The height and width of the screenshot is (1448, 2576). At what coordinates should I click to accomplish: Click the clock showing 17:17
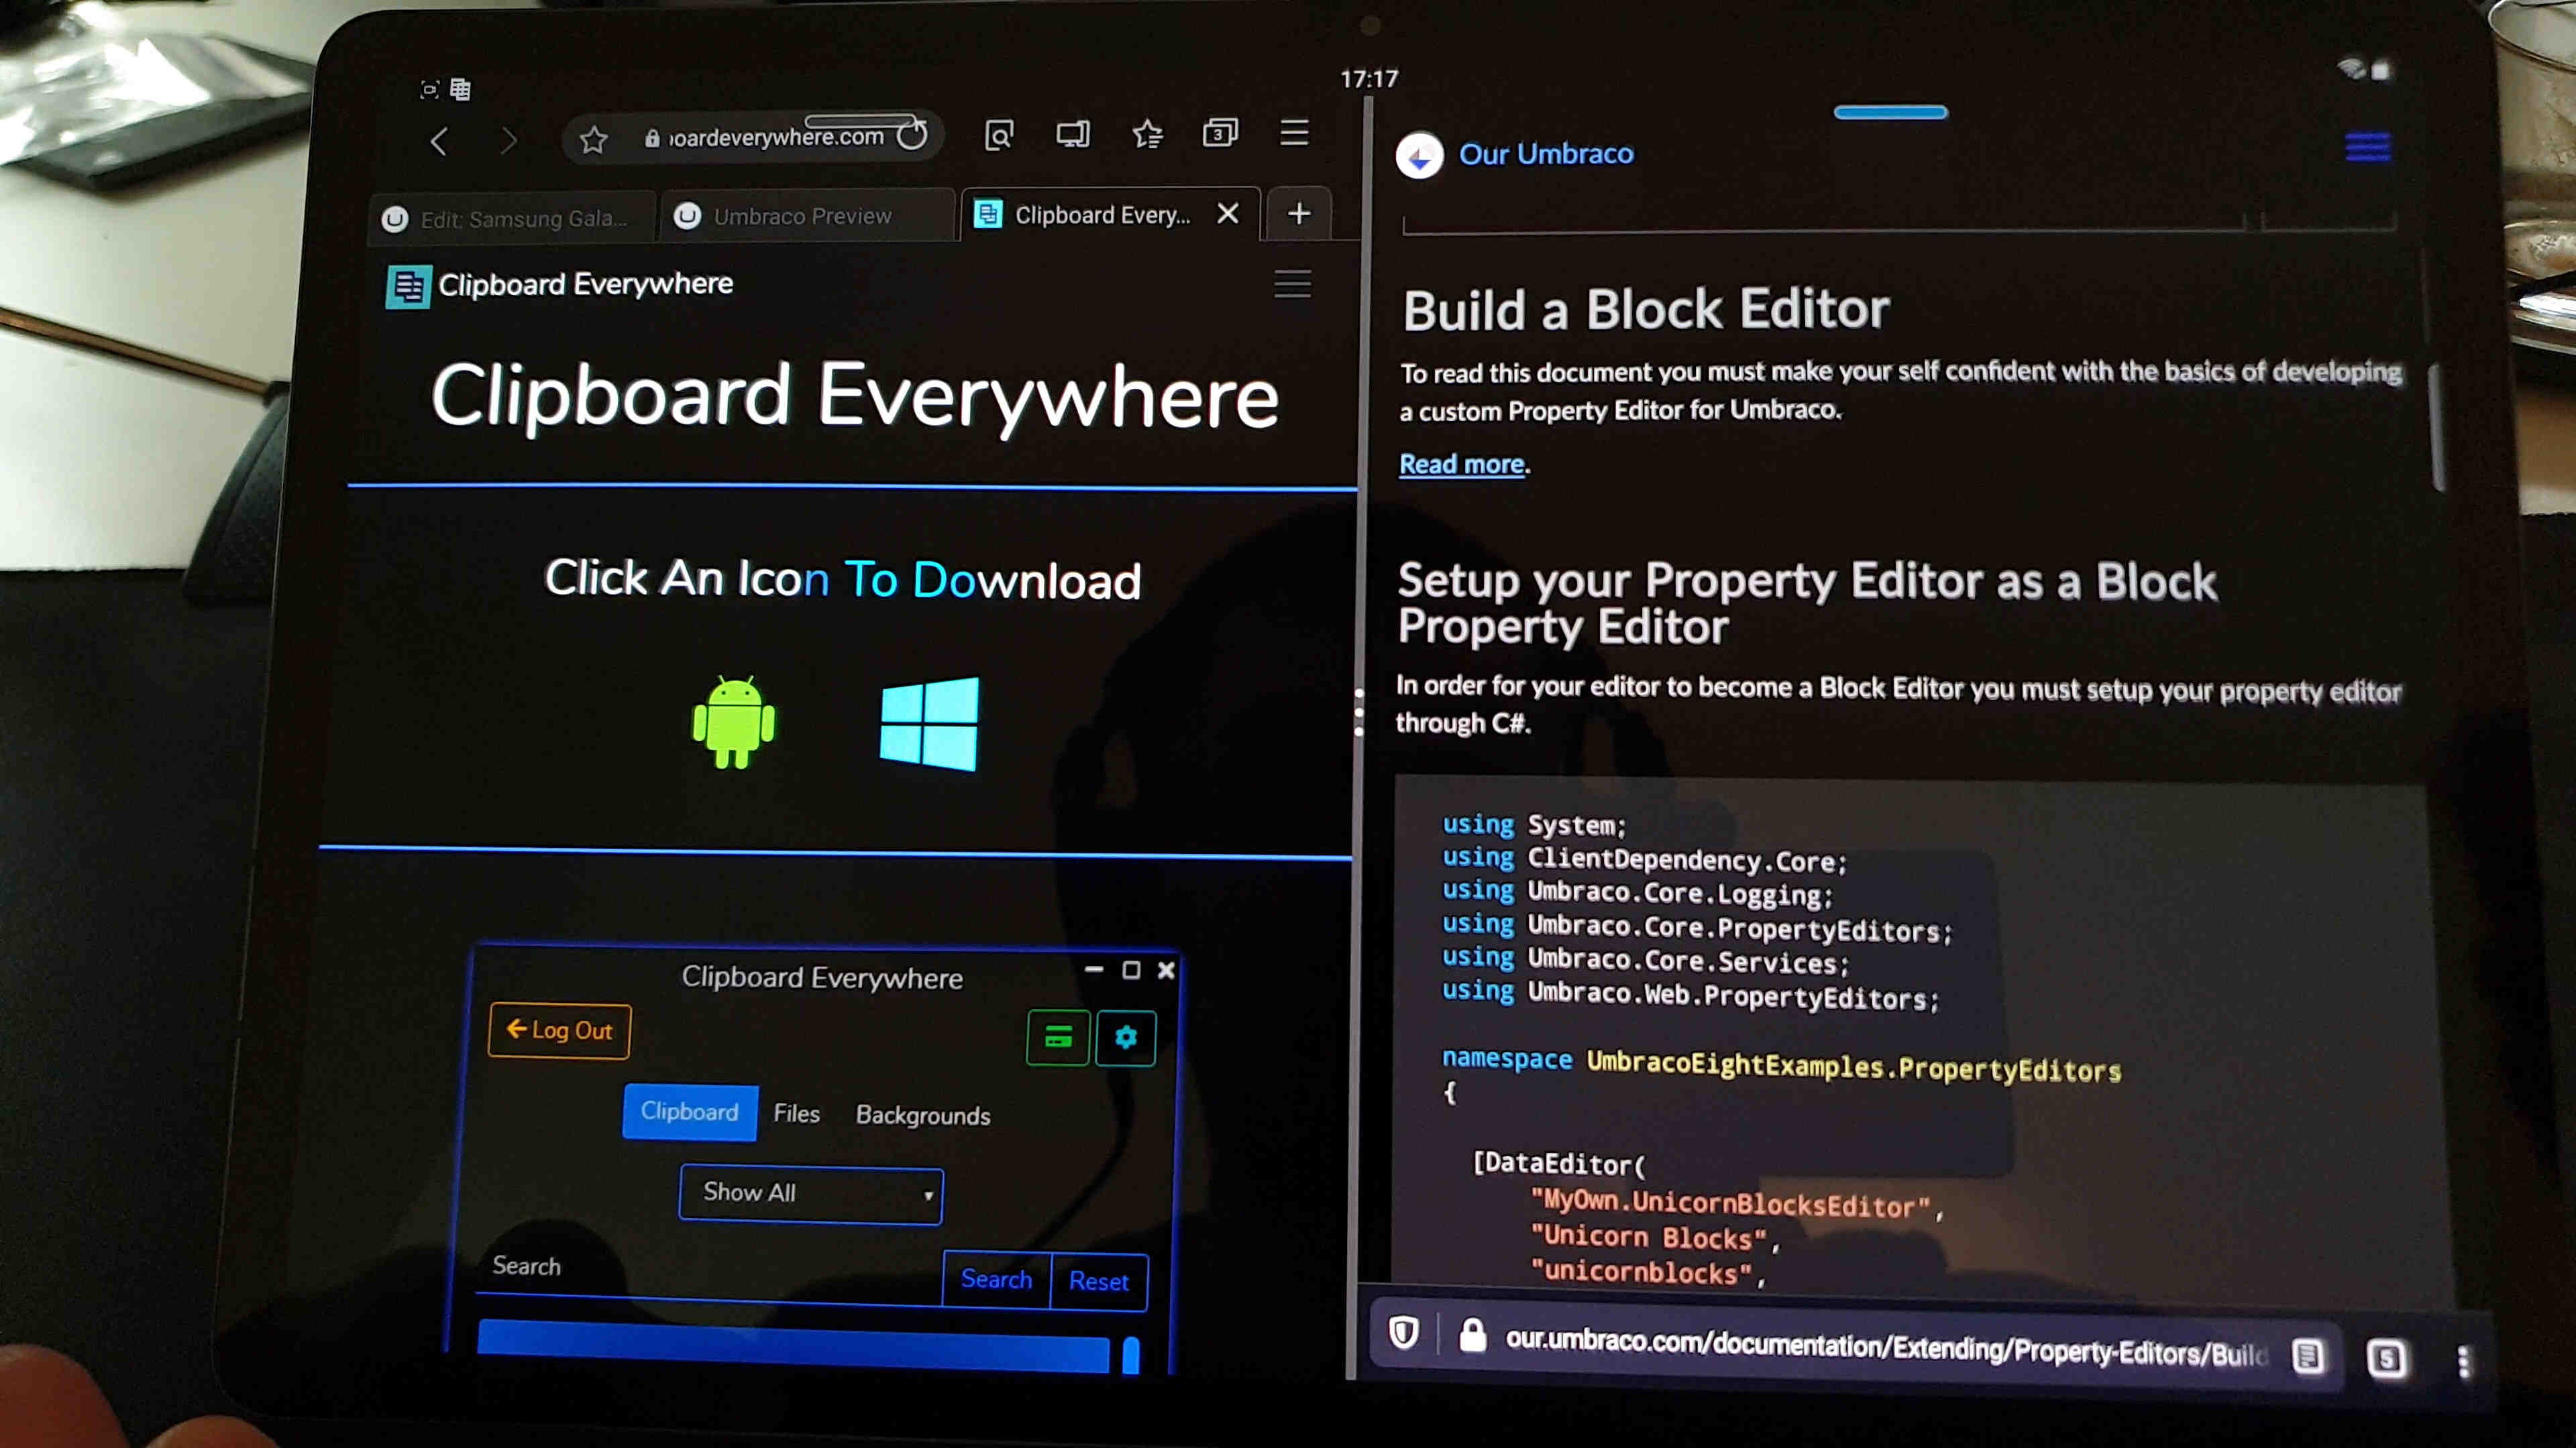[x=1369, y=79]
